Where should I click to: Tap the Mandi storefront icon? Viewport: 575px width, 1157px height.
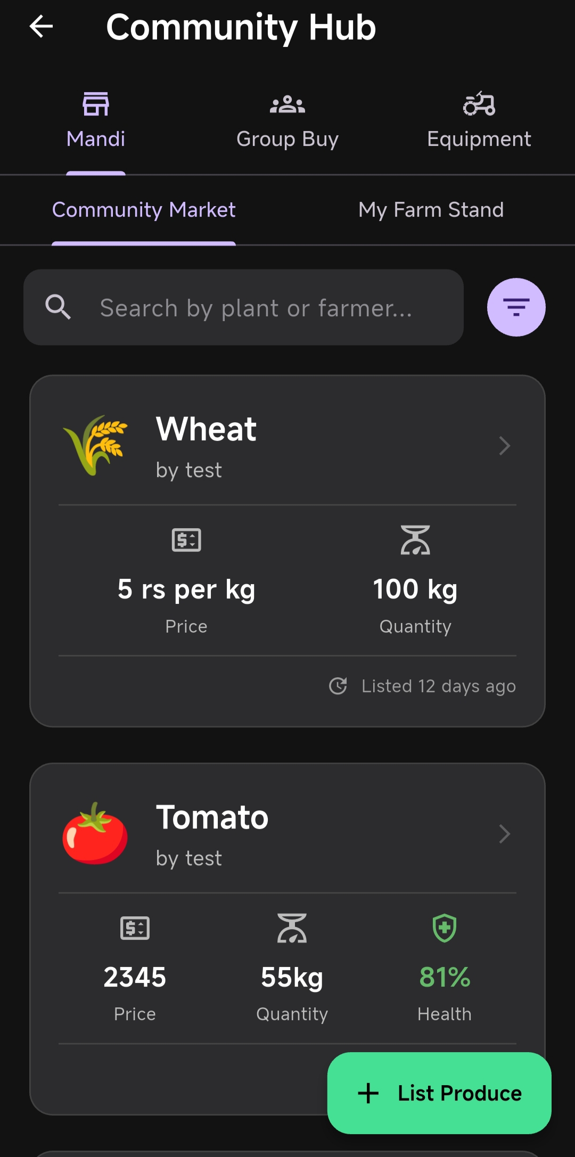tap(96, 104)
